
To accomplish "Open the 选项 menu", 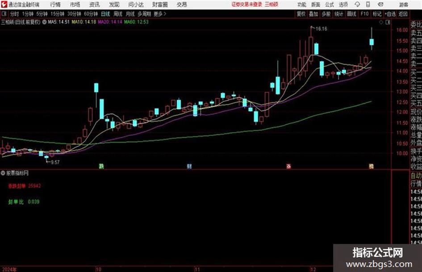I will pyautogui.click(x=343, y=4).
